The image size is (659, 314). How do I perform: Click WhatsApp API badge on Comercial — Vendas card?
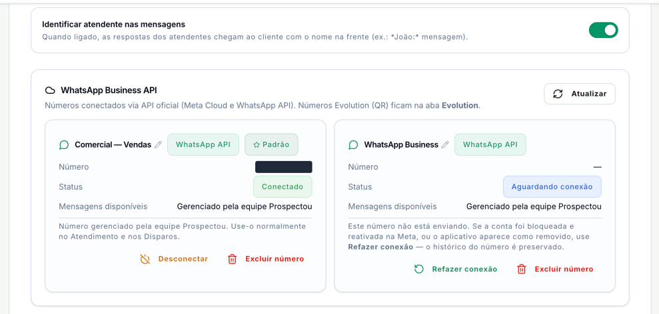[x=203, y=144]
